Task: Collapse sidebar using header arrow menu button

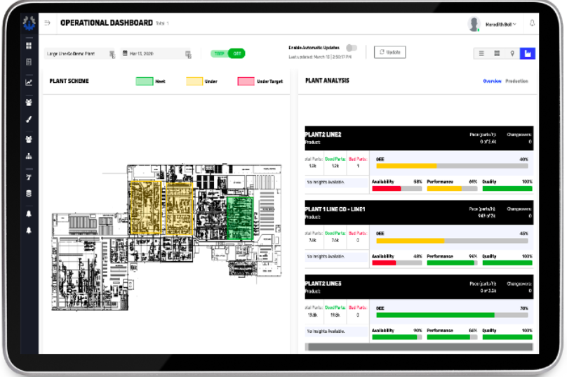Action: click(x=48, y=23)
